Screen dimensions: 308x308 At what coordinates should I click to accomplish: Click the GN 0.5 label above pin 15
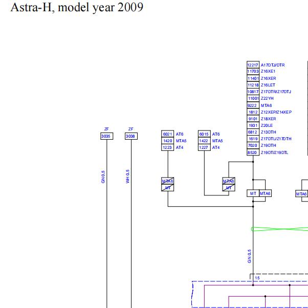click(x=250, y=256)
